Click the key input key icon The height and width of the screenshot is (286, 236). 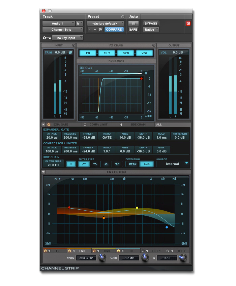[x=47, y=38]
